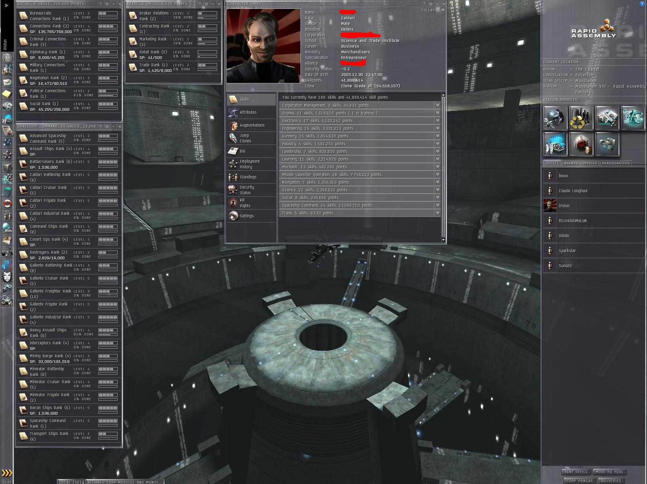Click the yellow undock arrows icon
This screenshot has width=647, height=484.
click(7, 473)
